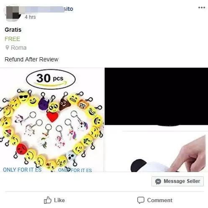
Task: Click the '30 pcs' badge in the keychain photo
Action: pyautogui.click(x=51, y=79)
